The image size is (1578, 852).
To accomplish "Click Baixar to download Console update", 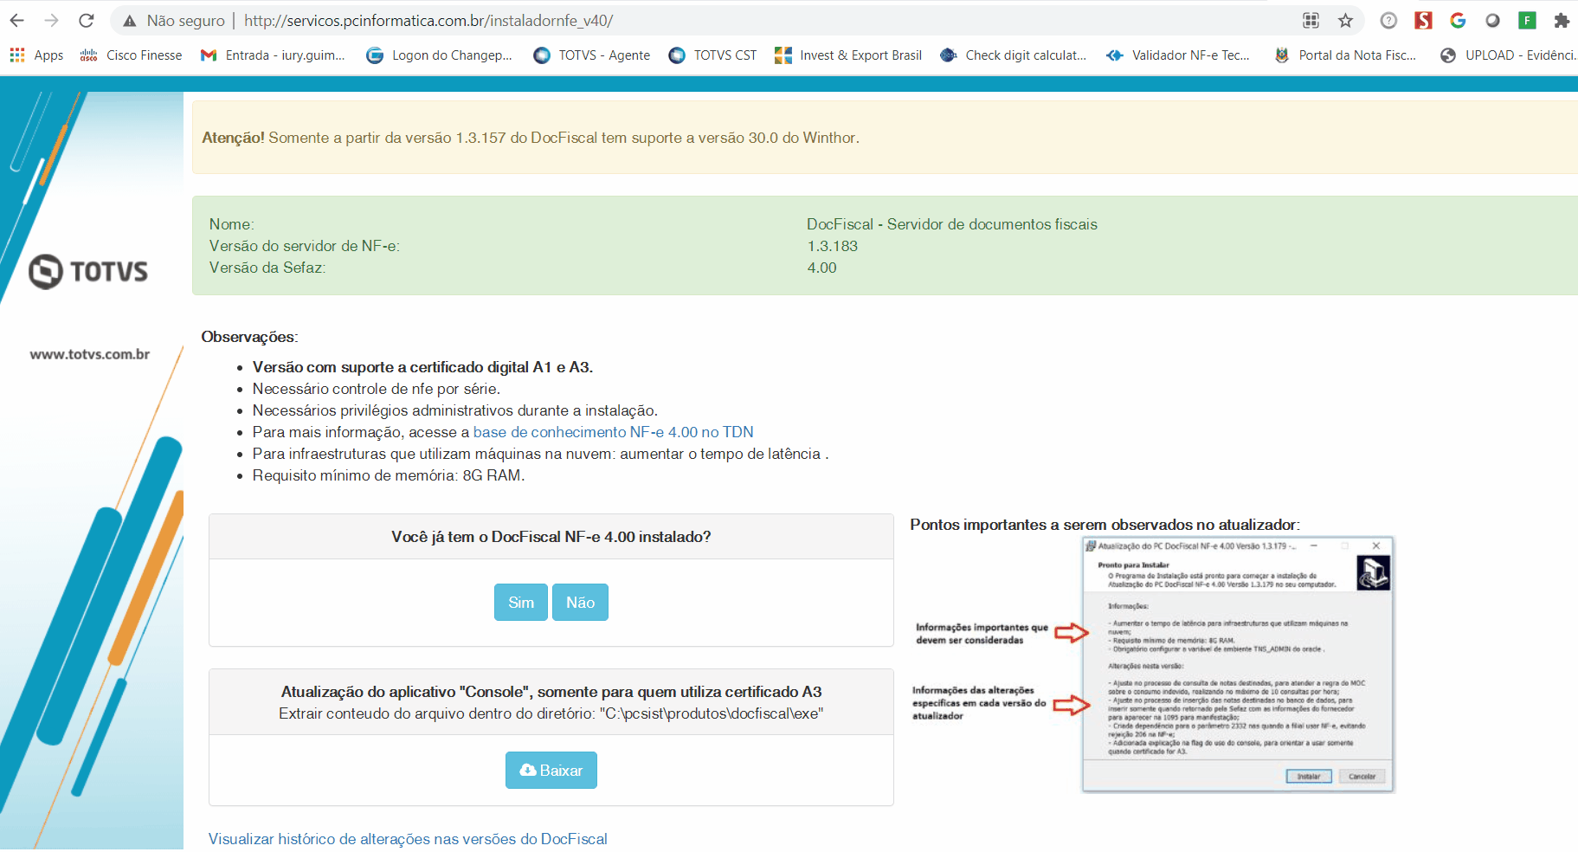I will (x=551, y=771).
